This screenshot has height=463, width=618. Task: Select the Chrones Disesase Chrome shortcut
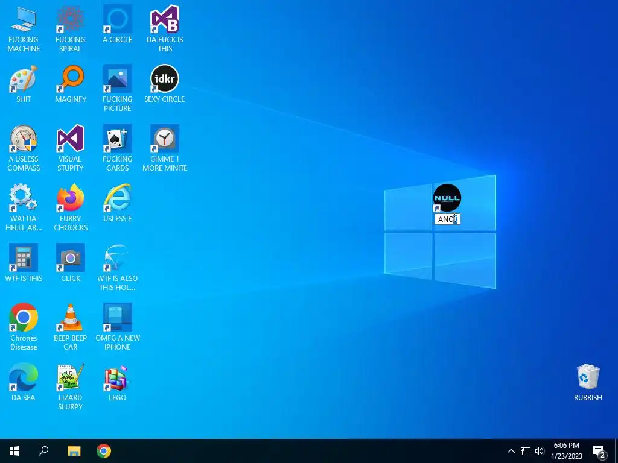24,317
